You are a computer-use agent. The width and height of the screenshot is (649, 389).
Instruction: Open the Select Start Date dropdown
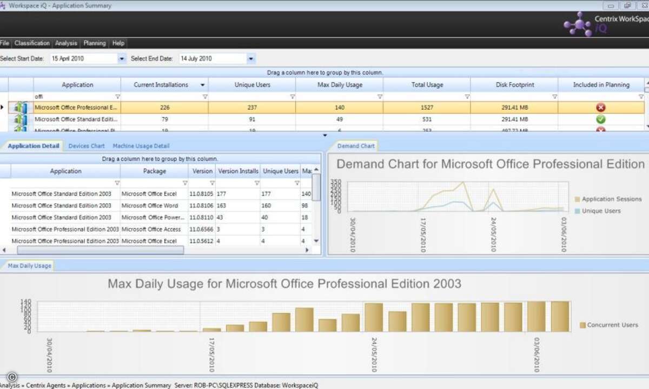[122, 58]
